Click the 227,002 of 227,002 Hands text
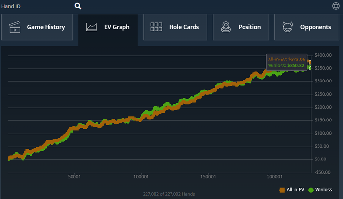The height and width of the screenshot is (199, 343). point(169,194)
